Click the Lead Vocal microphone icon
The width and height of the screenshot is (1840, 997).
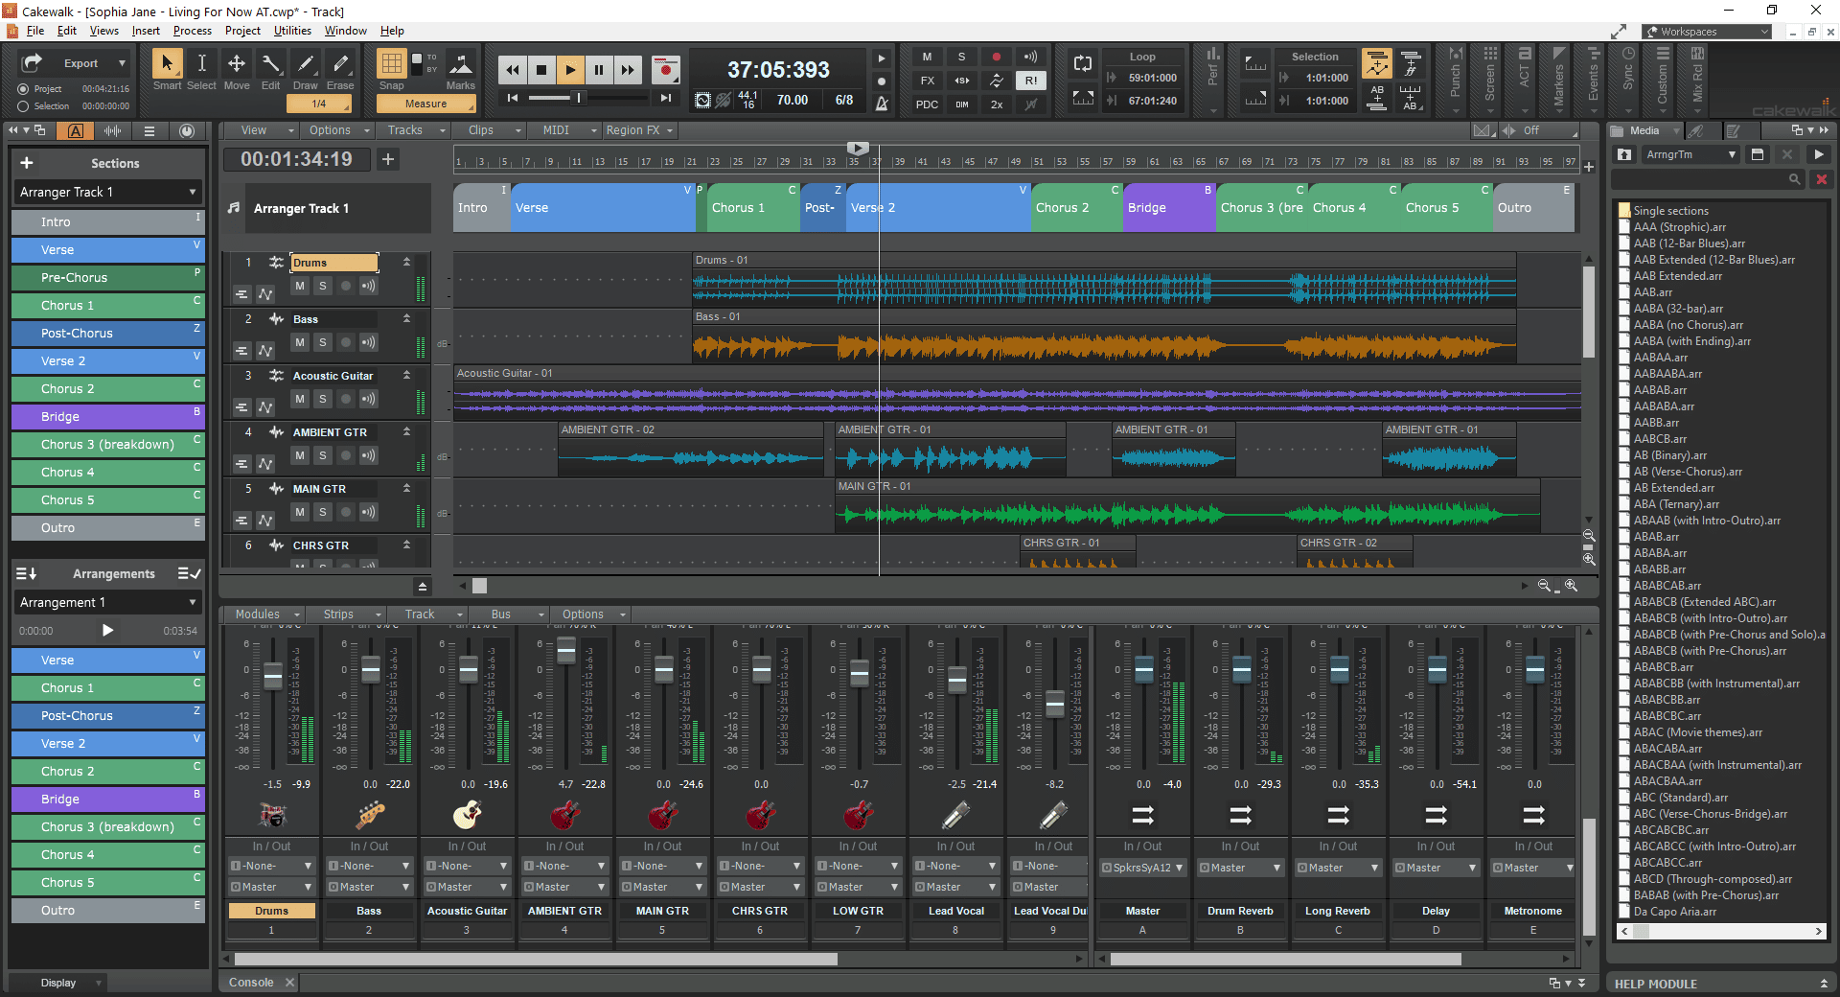click(955, 815)
